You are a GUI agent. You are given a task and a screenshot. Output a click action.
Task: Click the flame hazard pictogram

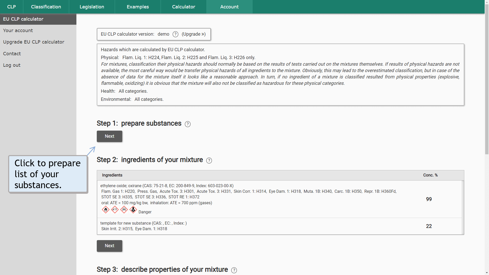click(106, 210)
